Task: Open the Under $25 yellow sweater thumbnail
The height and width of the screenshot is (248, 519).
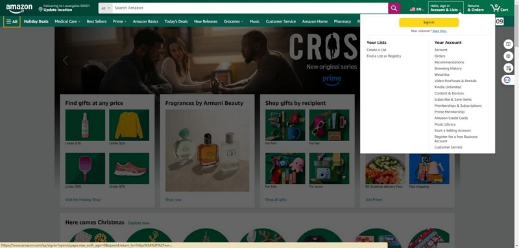Action: click(x=129, y=125)
